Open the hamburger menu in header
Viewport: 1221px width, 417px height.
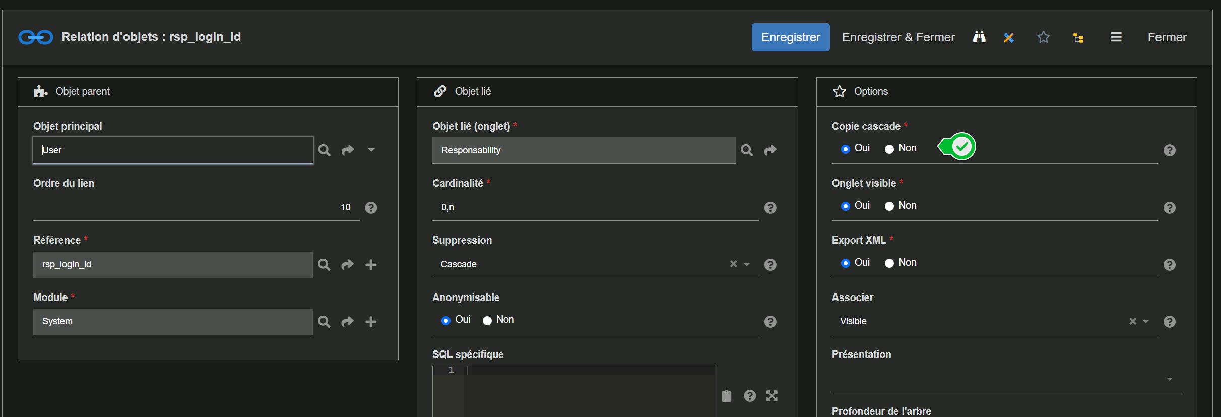[1116, 37]
